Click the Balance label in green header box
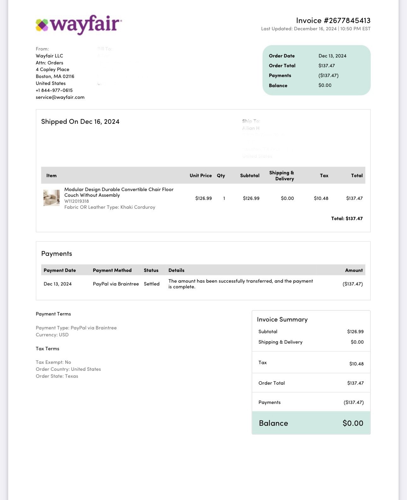Viewport: 407px width, 500px height. coord(278,86)
